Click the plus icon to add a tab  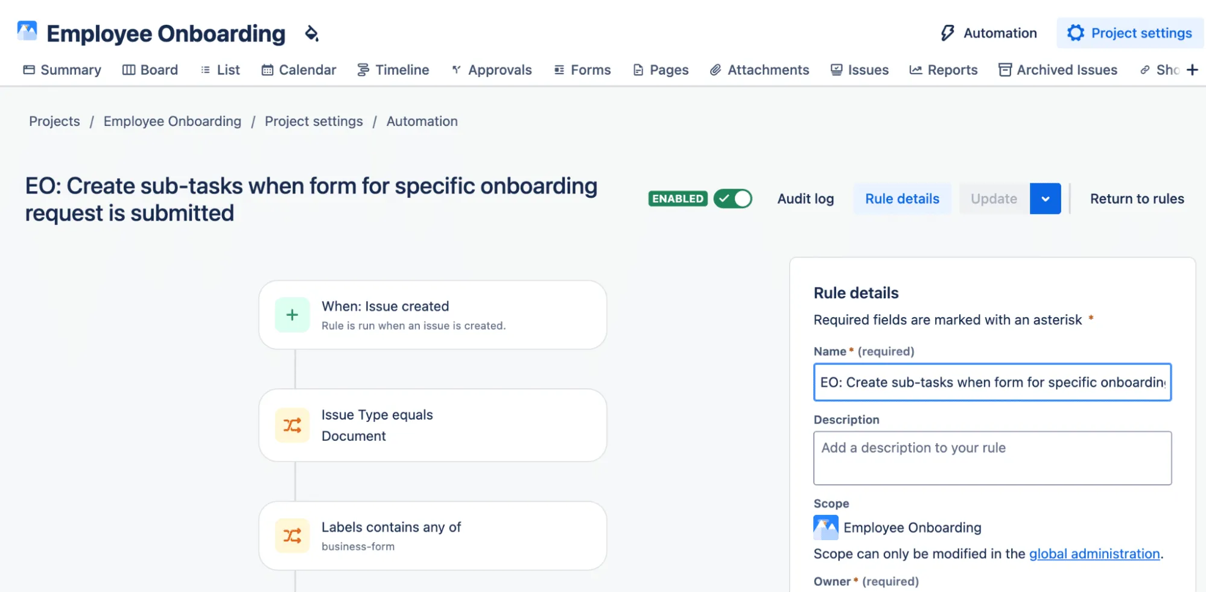pos(1192,70)
